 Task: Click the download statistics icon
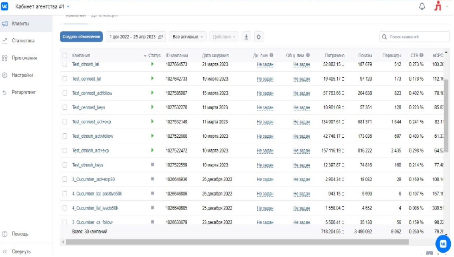[x=246, y=37]
